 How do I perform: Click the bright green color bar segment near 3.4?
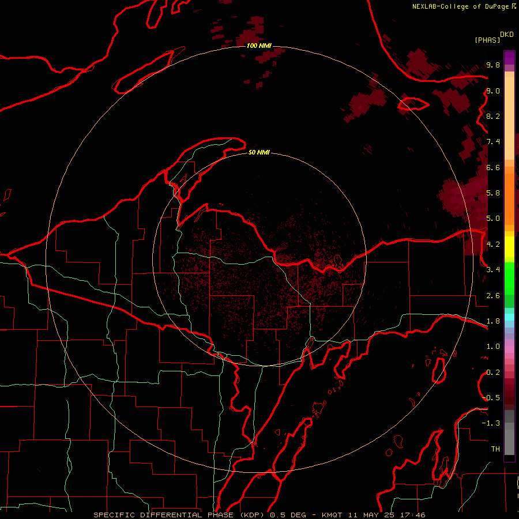(509, 278)
